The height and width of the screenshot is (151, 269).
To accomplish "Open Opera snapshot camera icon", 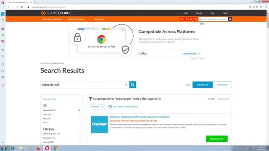I will point(250,7).
